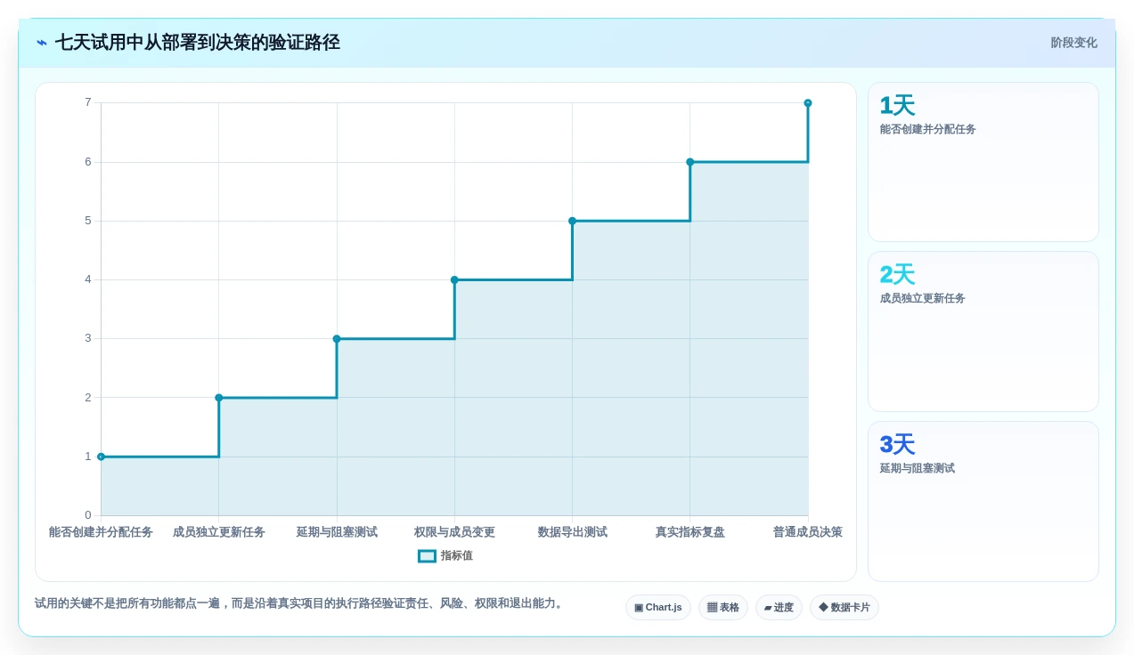Click the axis label 能否创建并分配任务

click(101, 532)
